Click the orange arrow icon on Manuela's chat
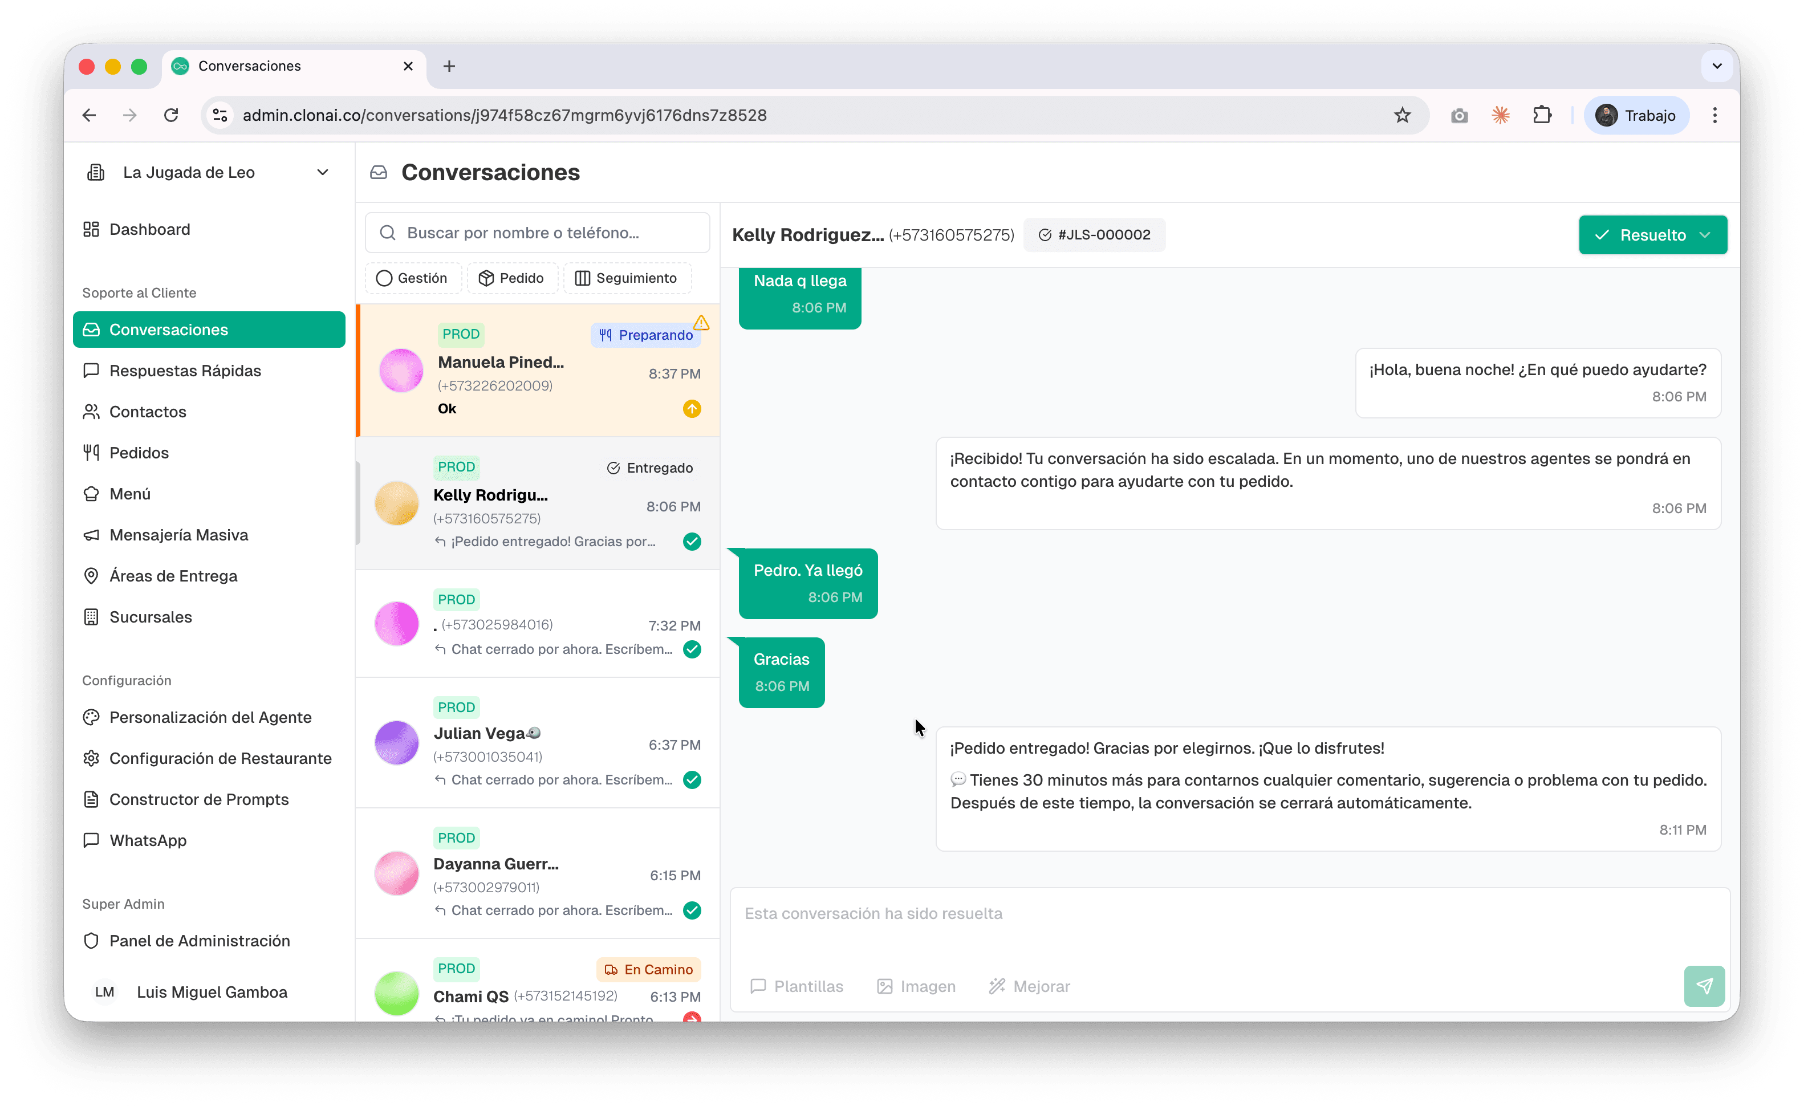This screenshot has height=1106, width=1804. click(692, 408)
